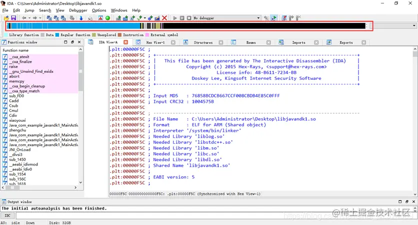Click the green circle toolbar icon

107,18
